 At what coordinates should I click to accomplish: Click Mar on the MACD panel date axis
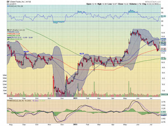point(99,125)
